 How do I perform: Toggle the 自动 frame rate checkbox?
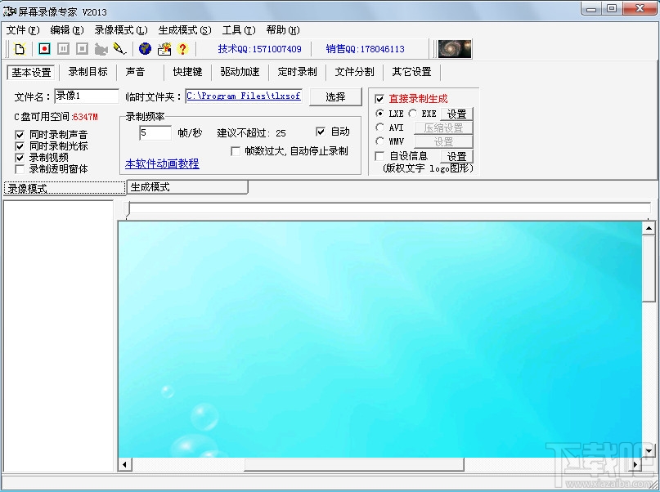[321, 132]
